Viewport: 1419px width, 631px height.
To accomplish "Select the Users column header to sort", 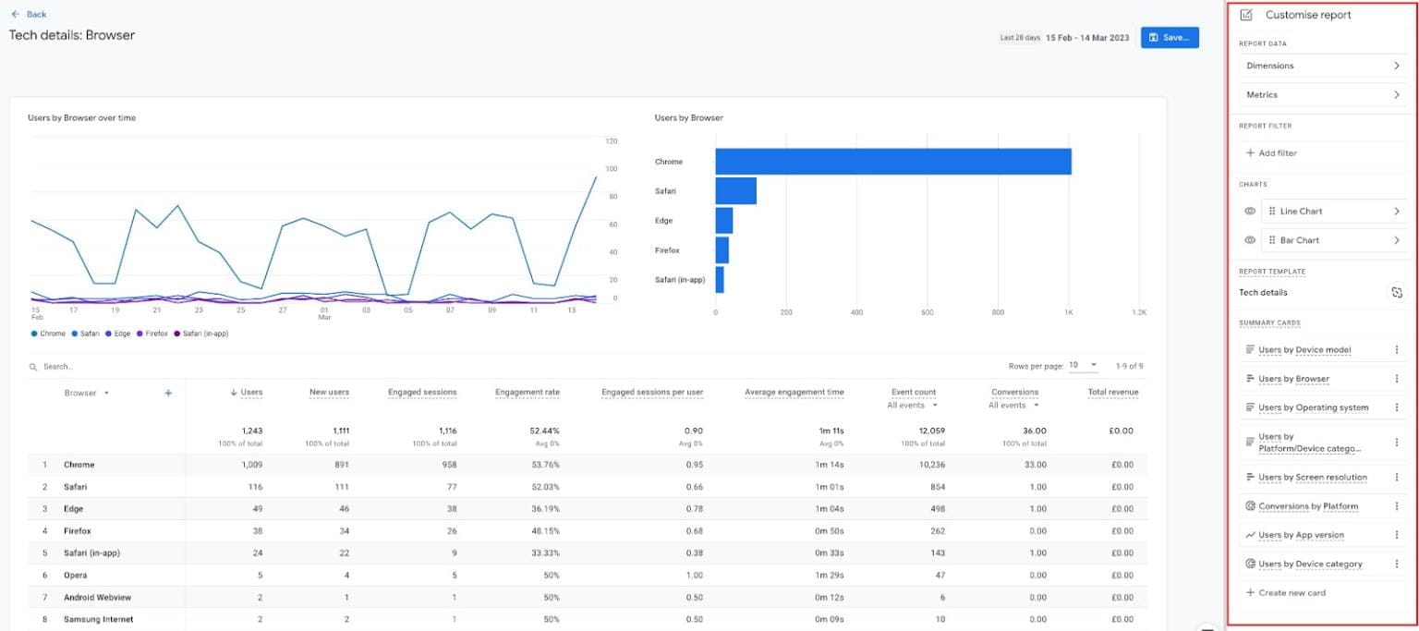I will (x=248, y=392).
